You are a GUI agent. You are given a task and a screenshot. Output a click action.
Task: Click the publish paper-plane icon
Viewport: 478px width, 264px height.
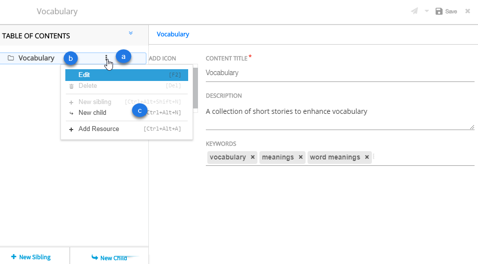coord(415,11)
